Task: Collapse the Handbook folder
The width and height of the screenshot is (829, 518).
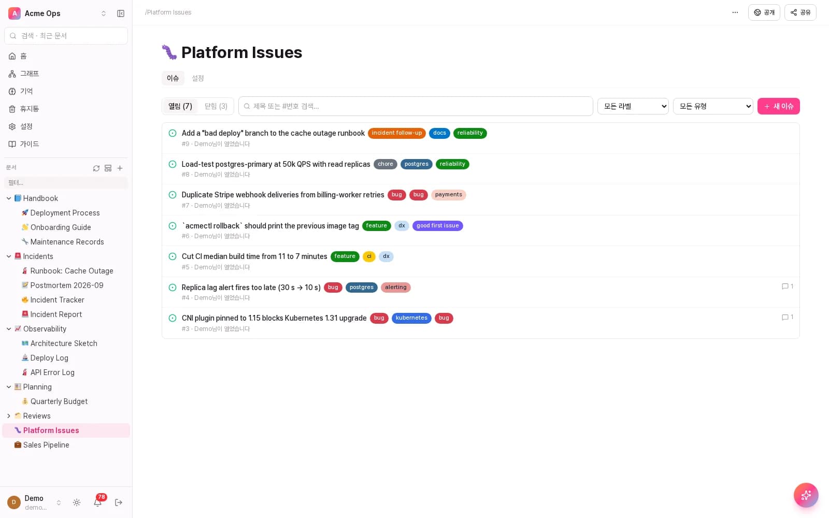Action: pyautogui.click(x=9, y=198)
